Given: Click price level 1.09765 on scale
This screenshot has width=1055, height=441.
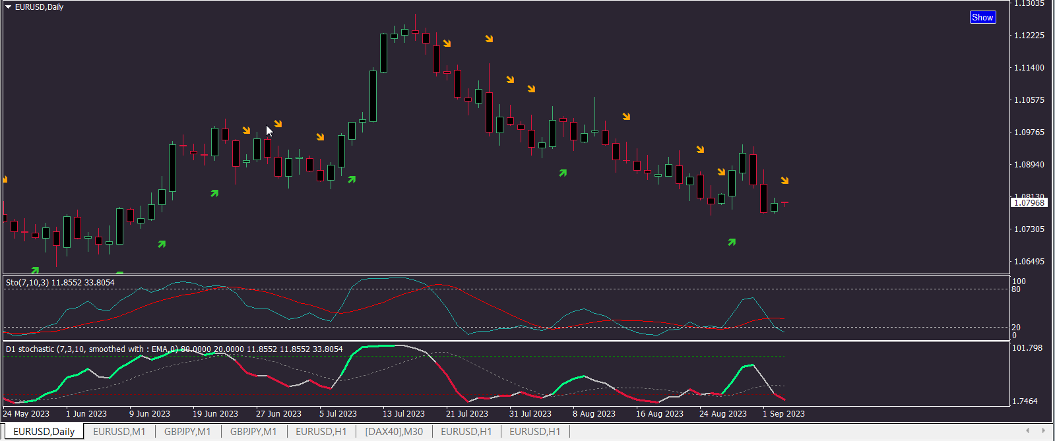Looking at the screenshot, I should (1029, 132).
